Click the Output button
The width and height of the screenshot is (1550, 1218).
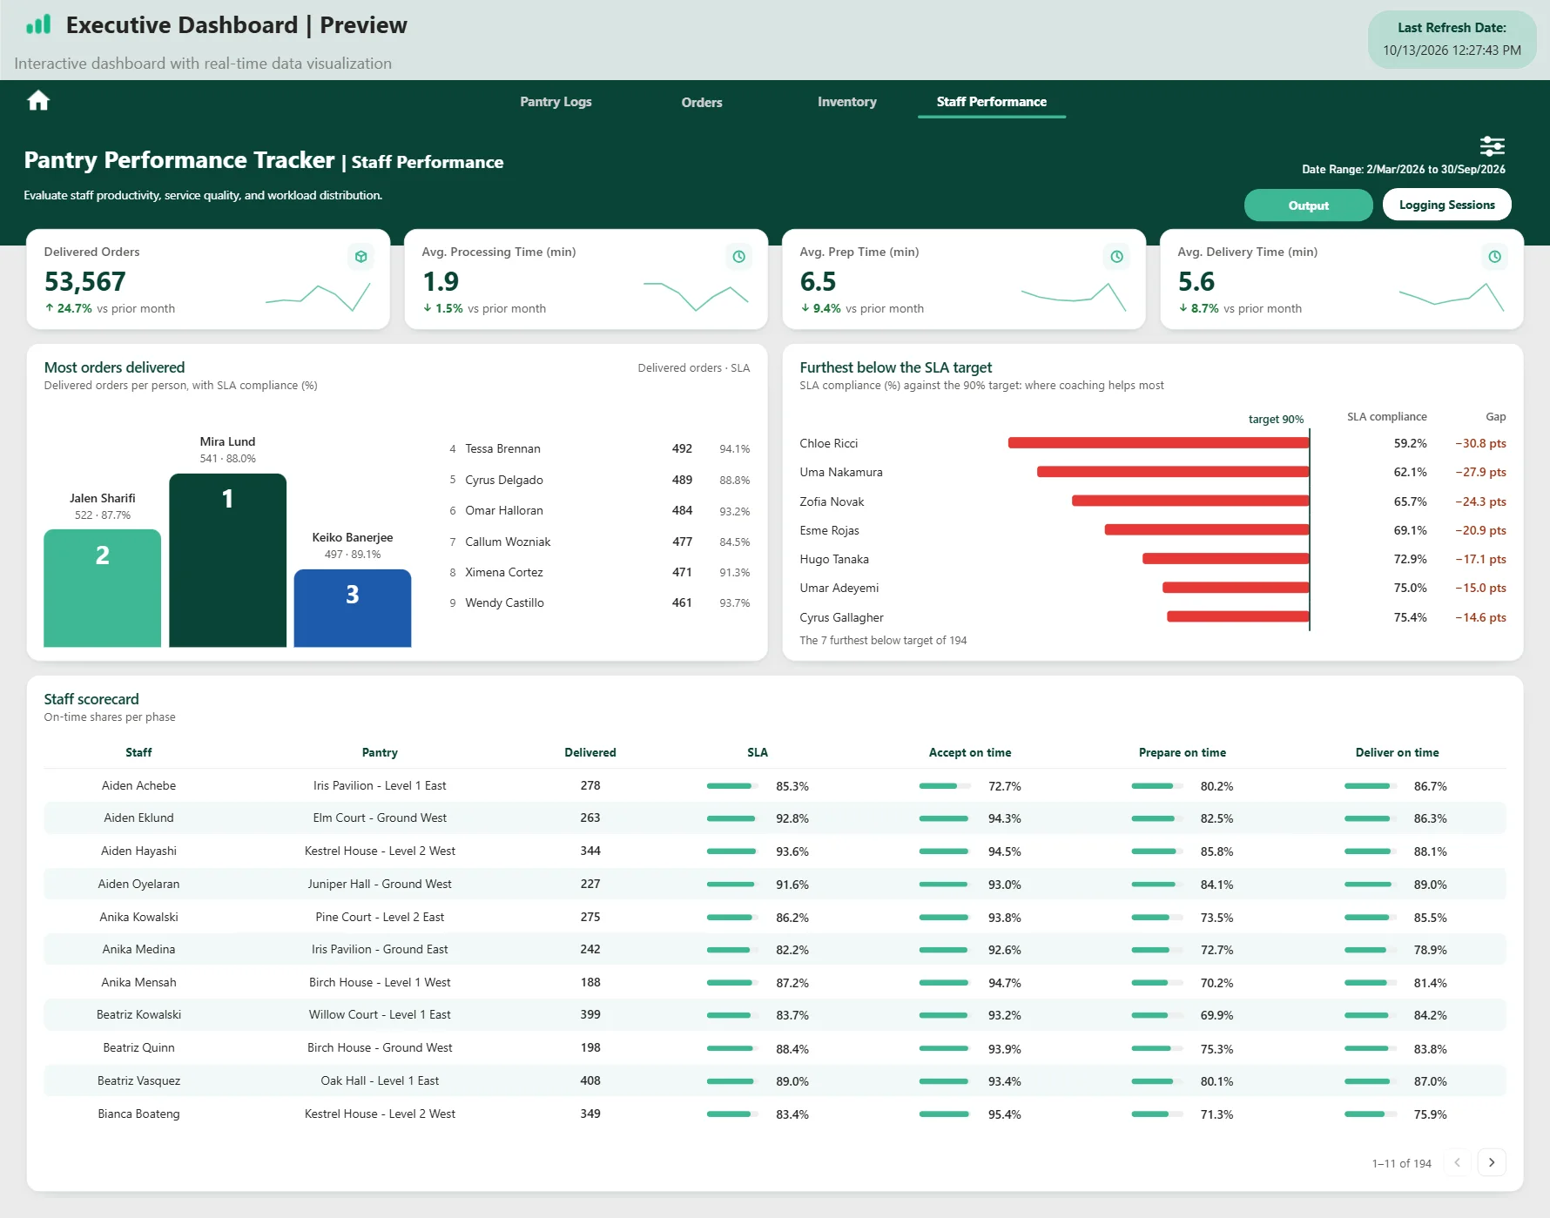(1309, 205)
